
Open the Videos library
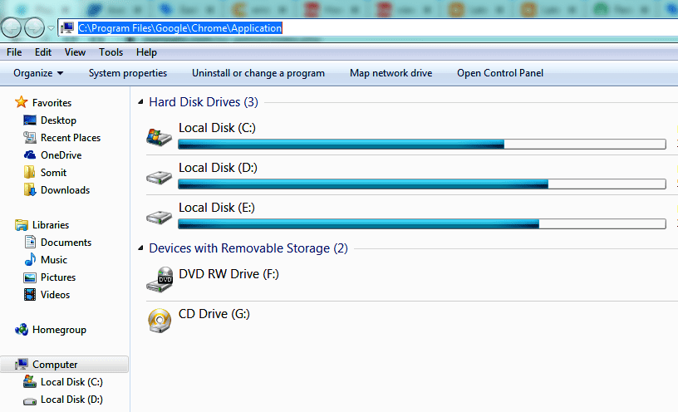(55, 295)
